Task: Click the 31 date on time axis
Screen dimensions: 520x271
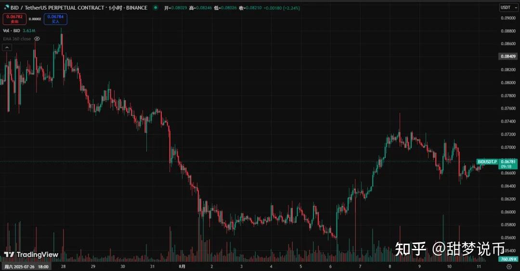Action: click(152, 266)
